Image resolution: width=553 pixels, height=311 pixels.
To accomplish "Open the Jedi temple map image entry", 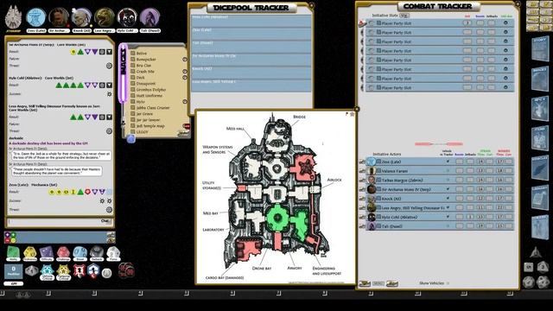I will (x=150, y=126).
